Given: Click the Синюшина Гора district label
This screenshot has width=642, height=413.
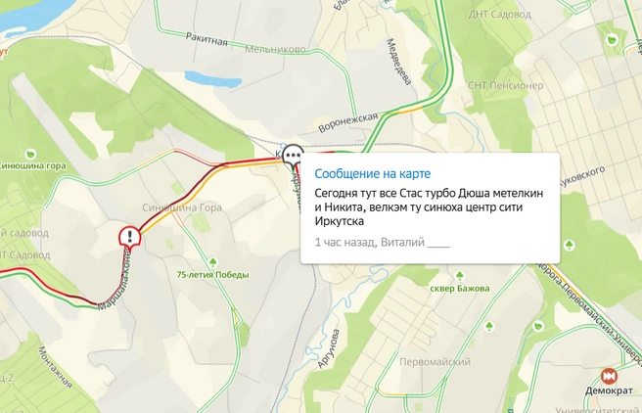Looking at the screenshot, I should tap(182, 207).
